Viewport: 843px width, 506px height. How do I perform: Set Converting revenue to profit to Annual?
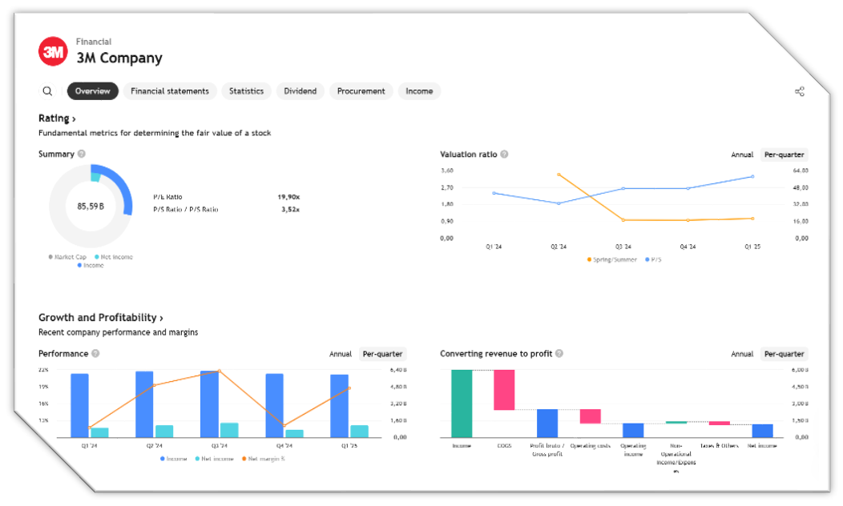pos(742,354)
